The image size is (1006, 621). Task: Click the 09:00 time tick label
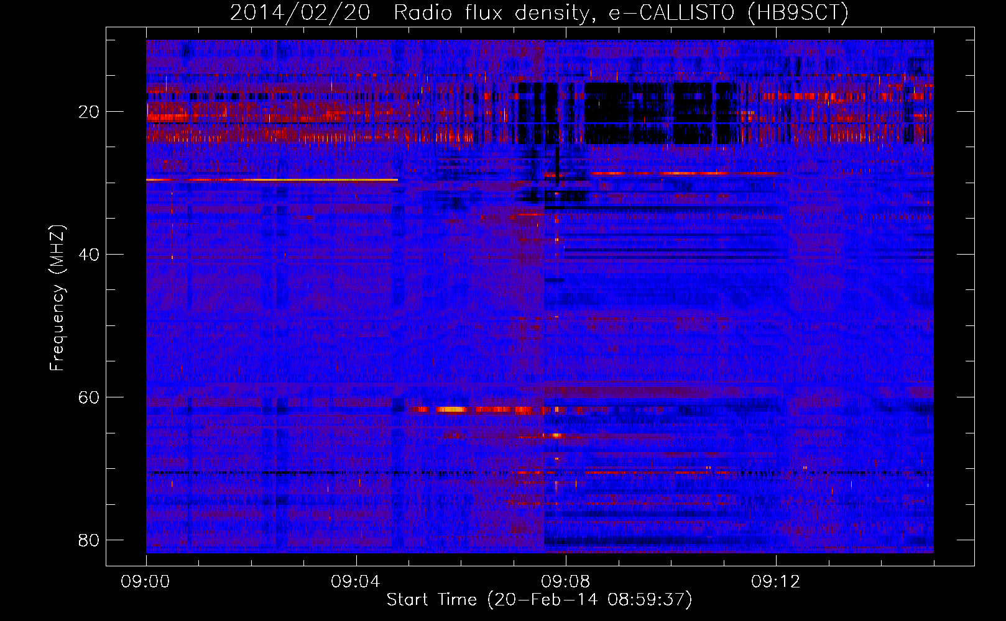click(x=145, y=582)
